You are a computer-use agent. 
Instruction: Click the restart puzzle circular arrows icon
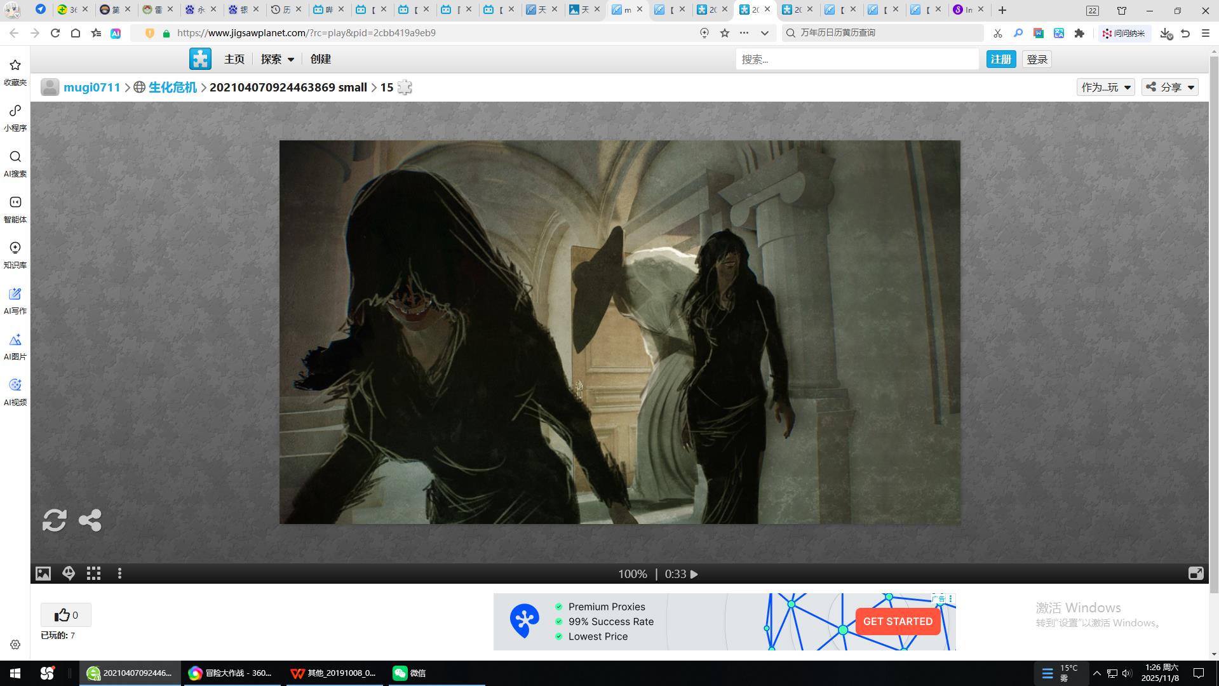pyautogui.click(x=54, y=520)
